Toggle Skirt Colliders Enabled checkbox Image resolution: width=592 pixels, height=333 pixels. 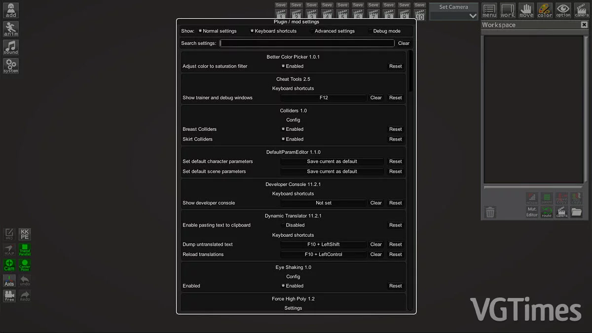pos(293,139)
